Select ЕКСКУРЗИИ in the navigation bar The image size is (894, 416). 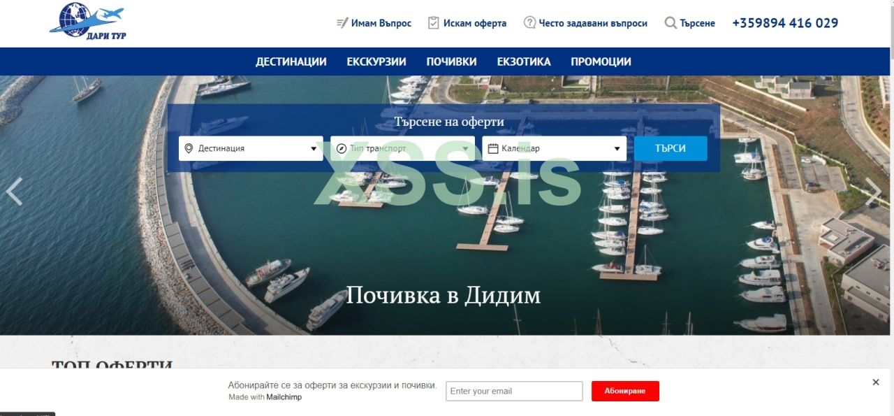(x=376, y=62)
